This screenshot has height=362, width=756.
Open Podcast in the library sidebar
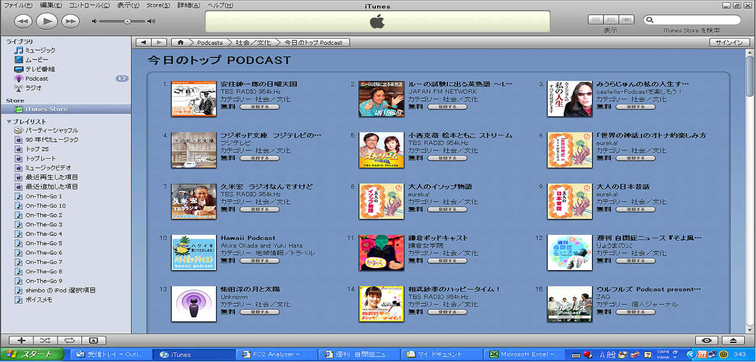click(x=37, y=79)
